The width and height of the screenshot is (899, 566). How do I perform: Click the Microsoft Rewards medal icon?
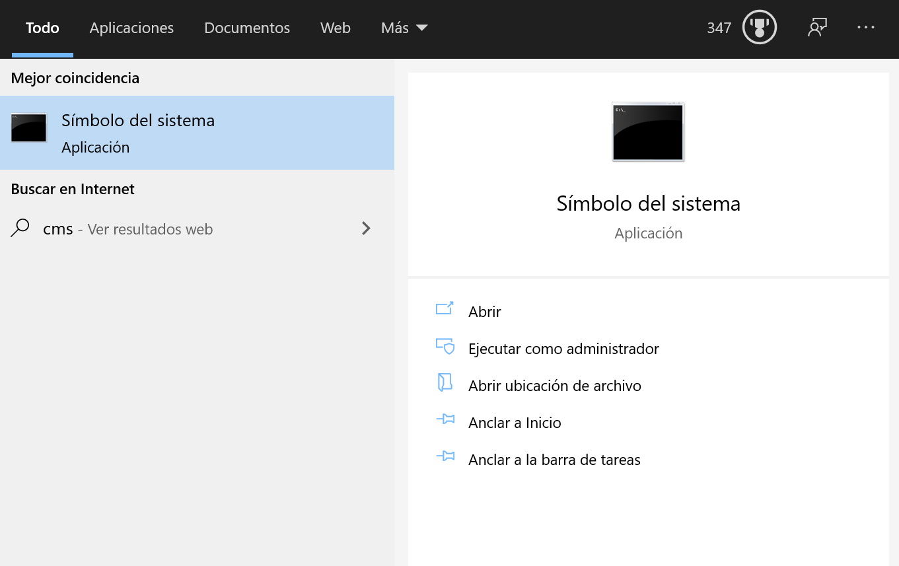point(759,28)
